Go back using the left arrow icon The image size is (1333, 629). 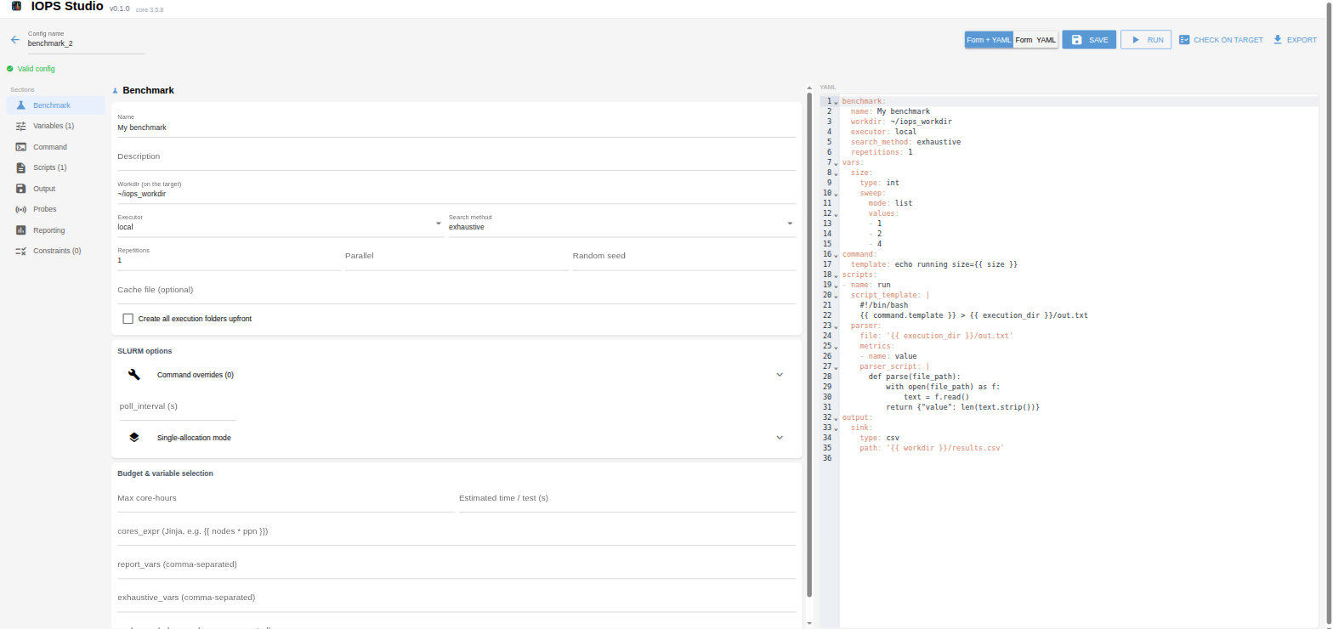click(14, 40)
